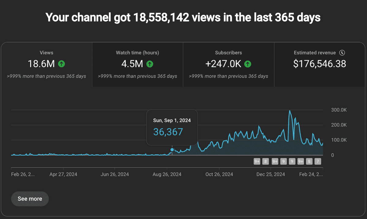Click the green up arrow beside Views

click(x=61, y=64)
